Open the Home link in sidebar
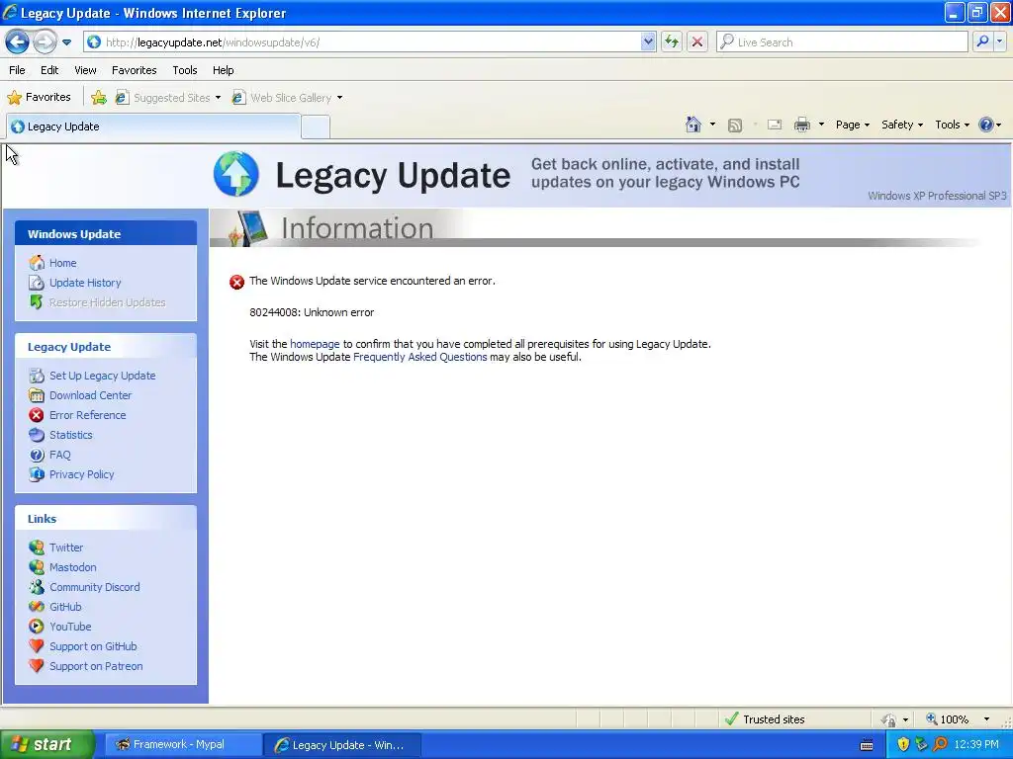The height and width of the screenshot is (759, 1013). (62, 263)
